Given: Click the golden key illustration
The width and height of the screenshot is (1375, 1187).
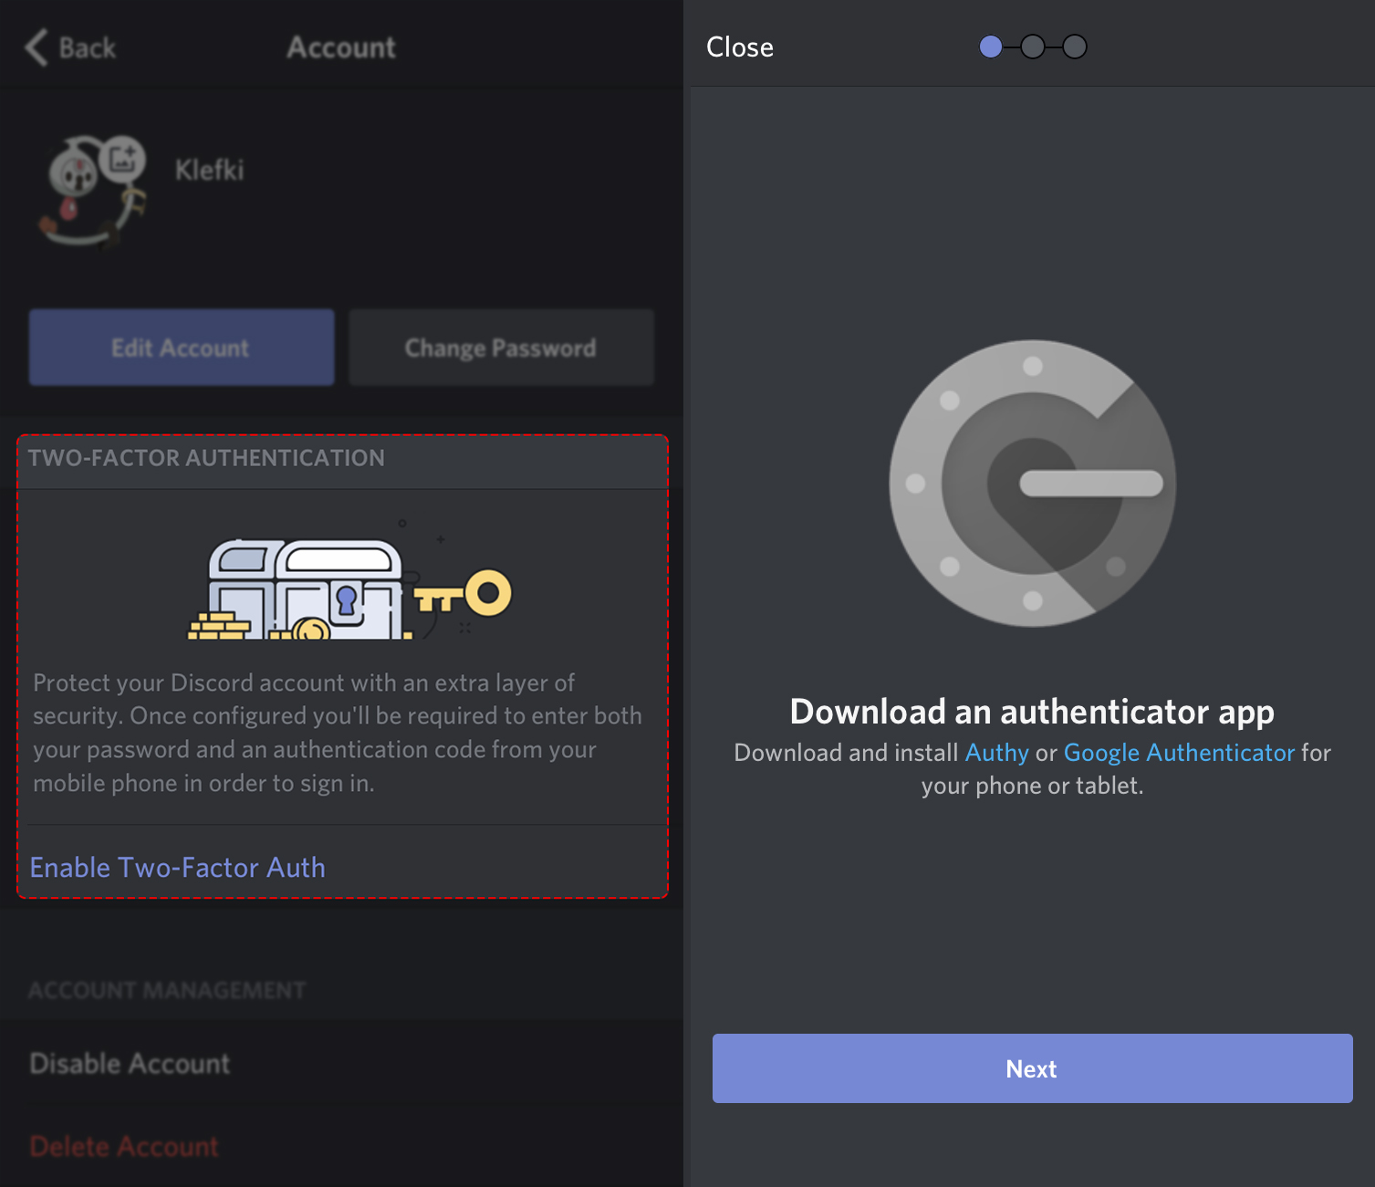Looking at the screenshot, I should pos(467,595).
